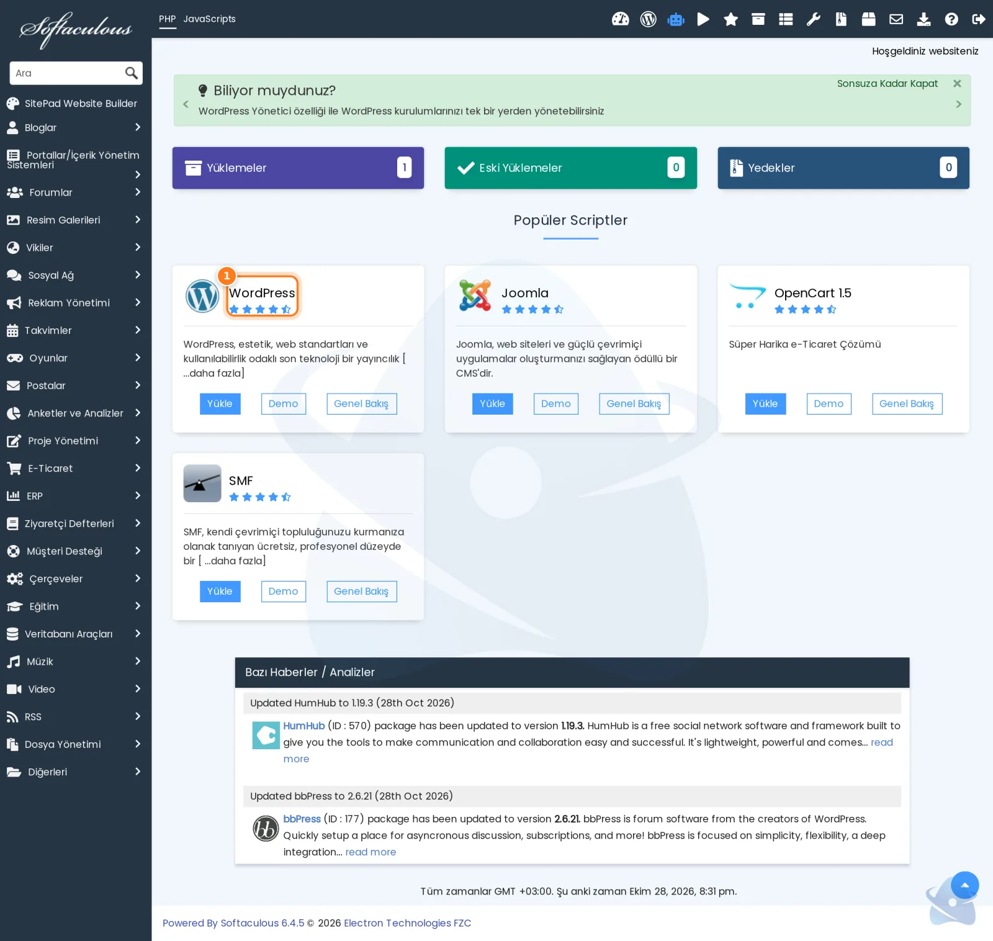Switch to the JavaScripts tab

[x=209, y=19]
